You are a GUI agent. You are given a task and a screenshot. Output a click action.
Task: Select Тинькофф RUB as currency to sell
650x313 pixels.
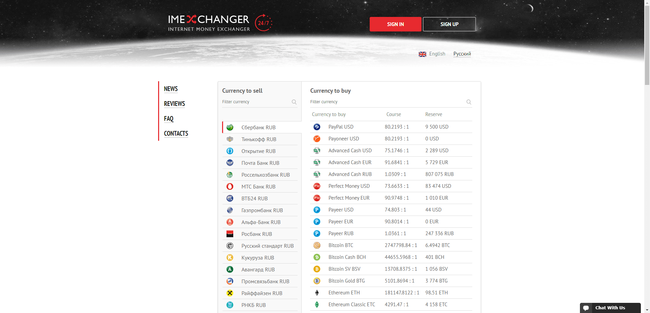pyautogui.click(x=259, y=139)
